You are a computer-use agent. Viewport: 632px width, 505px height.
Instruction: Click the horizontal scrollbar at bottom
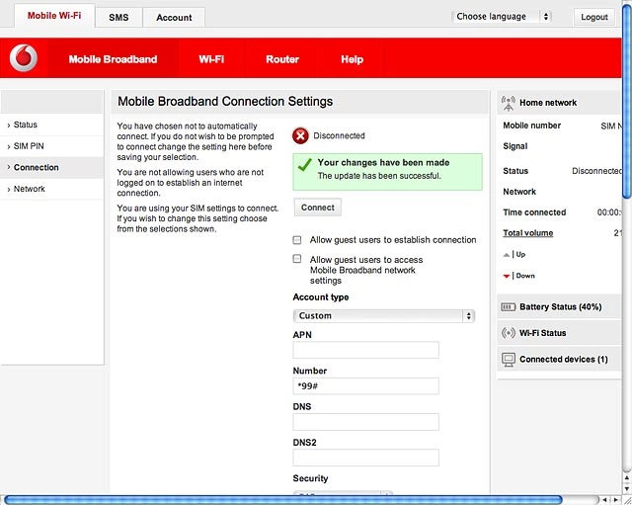pos(283,500)
